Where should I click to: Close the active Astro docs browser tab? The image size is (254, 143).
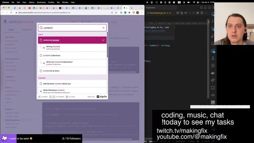pyautogui.click(x=127, y=8)
